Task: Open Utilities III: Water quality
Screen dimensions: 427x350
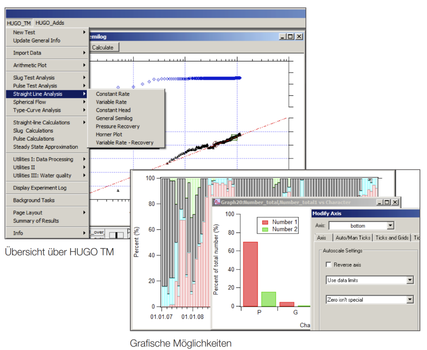Action: tap(47, 176)
